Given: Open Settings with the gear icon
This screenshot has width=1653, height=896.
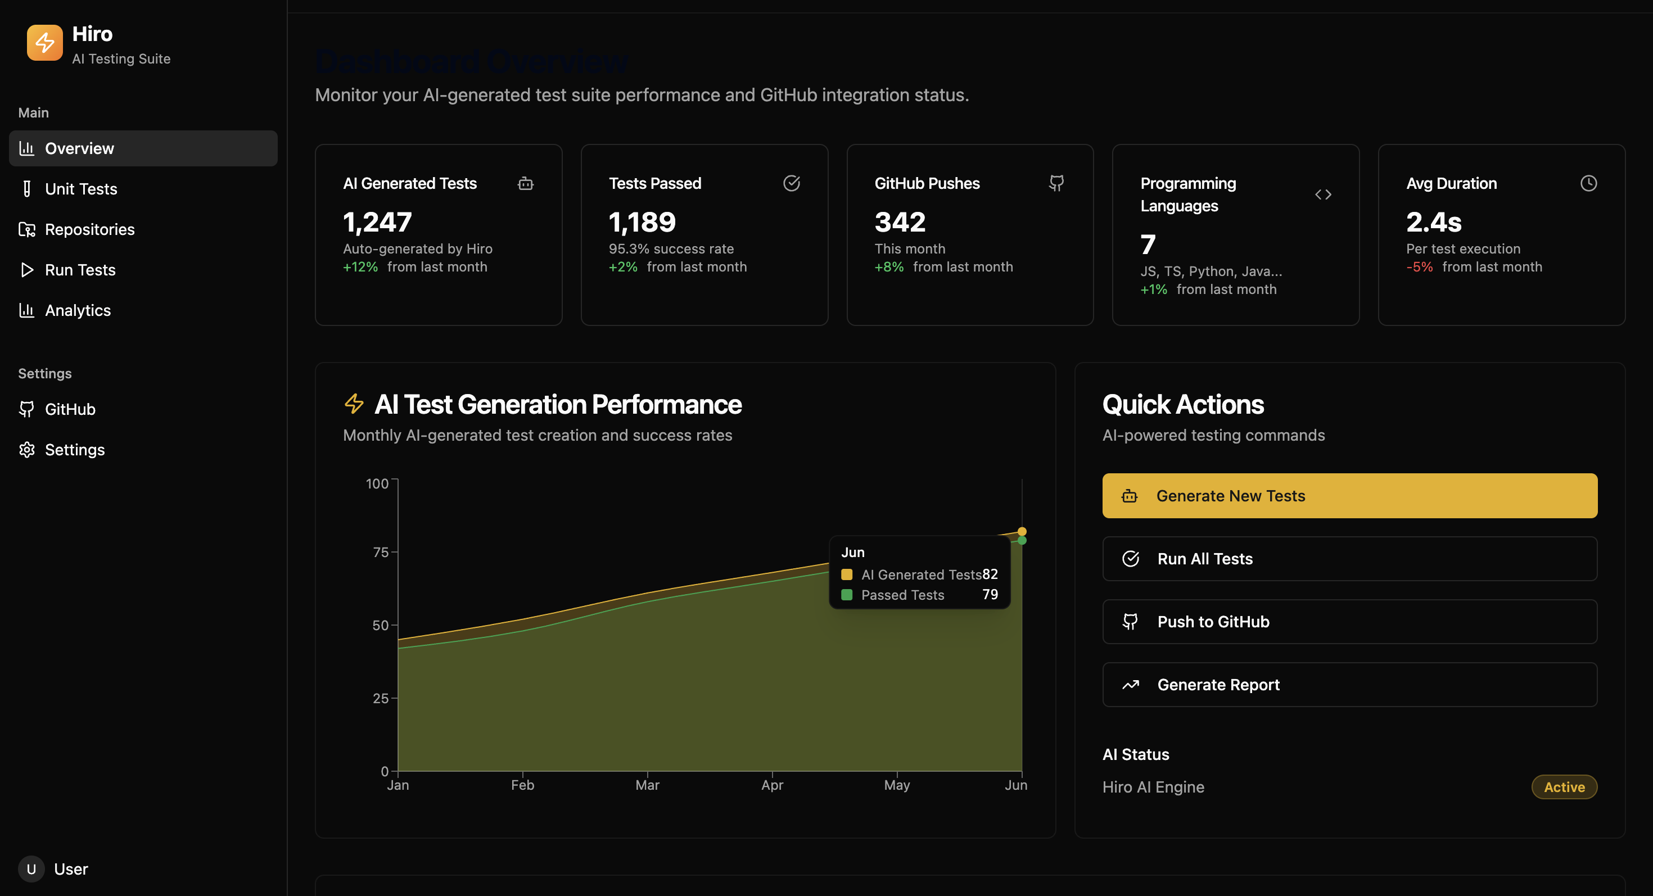Looking at the screenshot, I should click(74, 450).
